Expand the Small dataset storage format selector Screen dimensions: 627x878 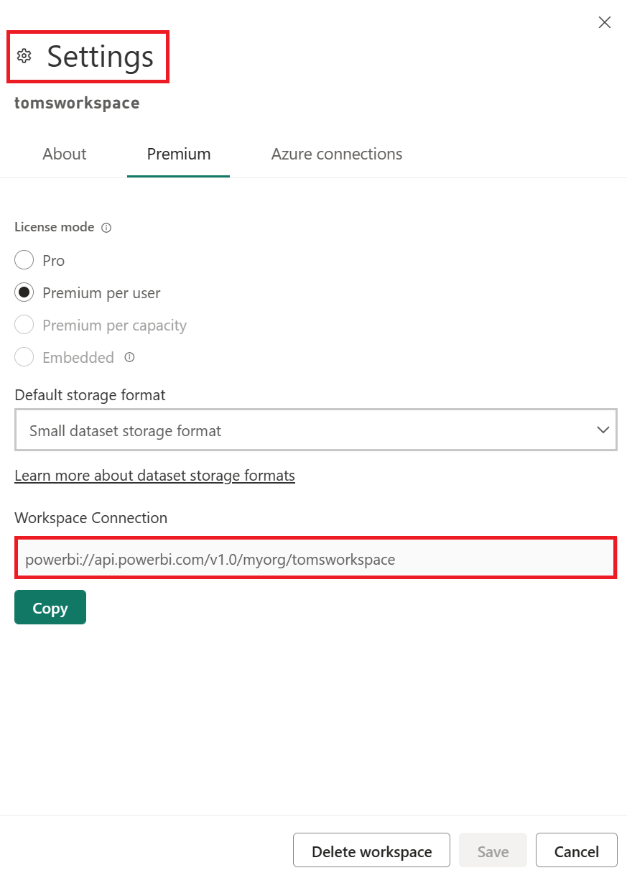click(x=316, y=430)
